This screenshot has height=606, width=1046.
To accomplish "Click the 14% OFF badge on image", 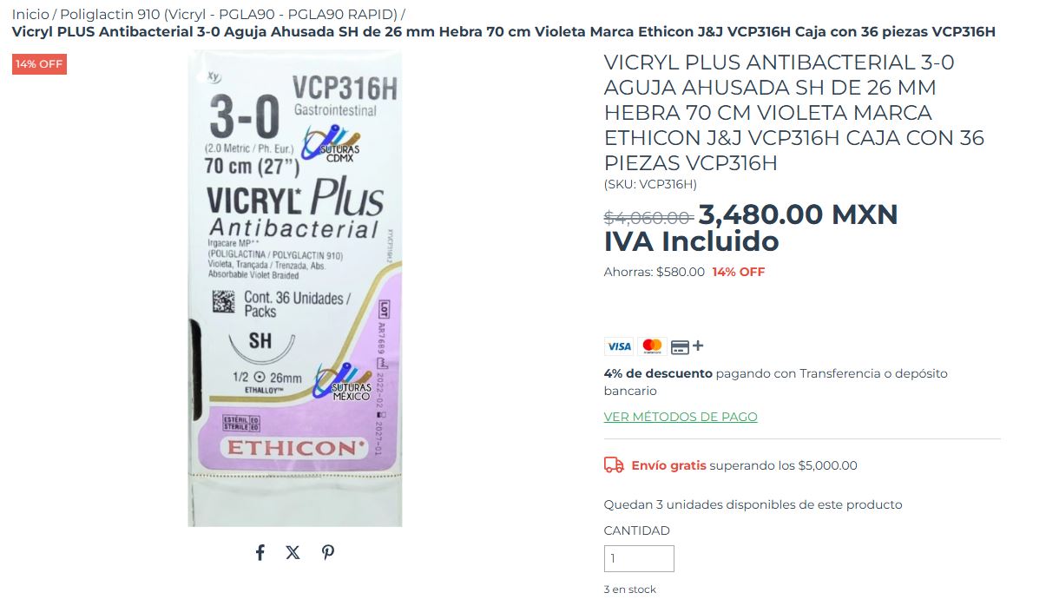I will click(x=39, y=64).
